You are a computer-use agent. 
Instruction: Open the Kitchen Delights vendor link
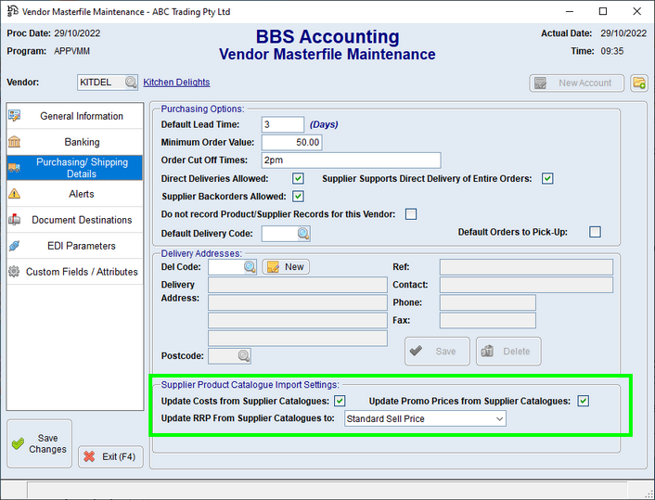tap(176, 83)
